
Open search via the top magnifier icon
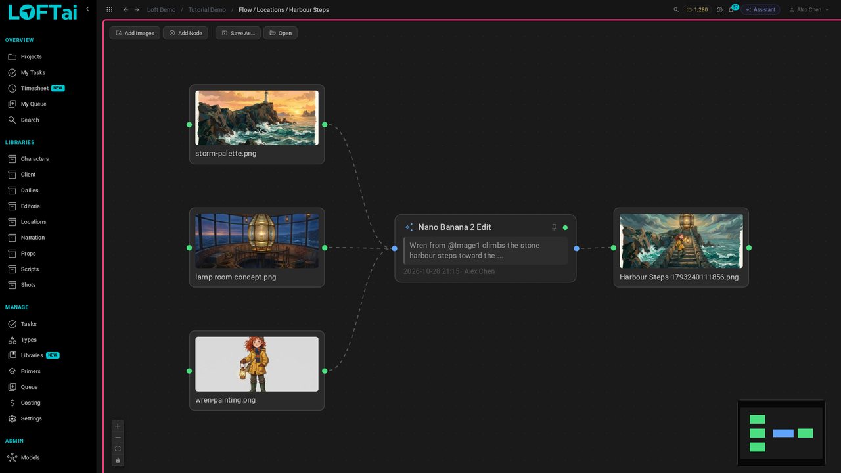(676, 10)
